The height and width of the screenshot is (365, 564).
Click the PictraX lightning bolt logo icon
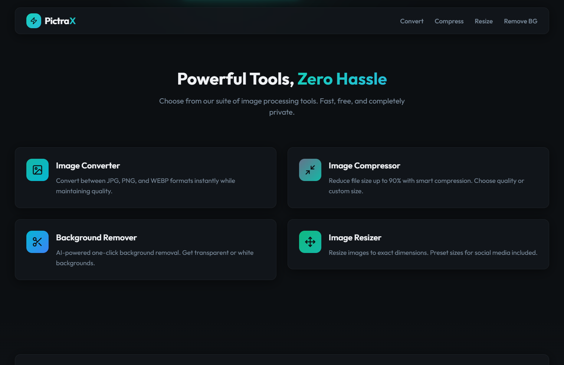(x=34, y=21)
